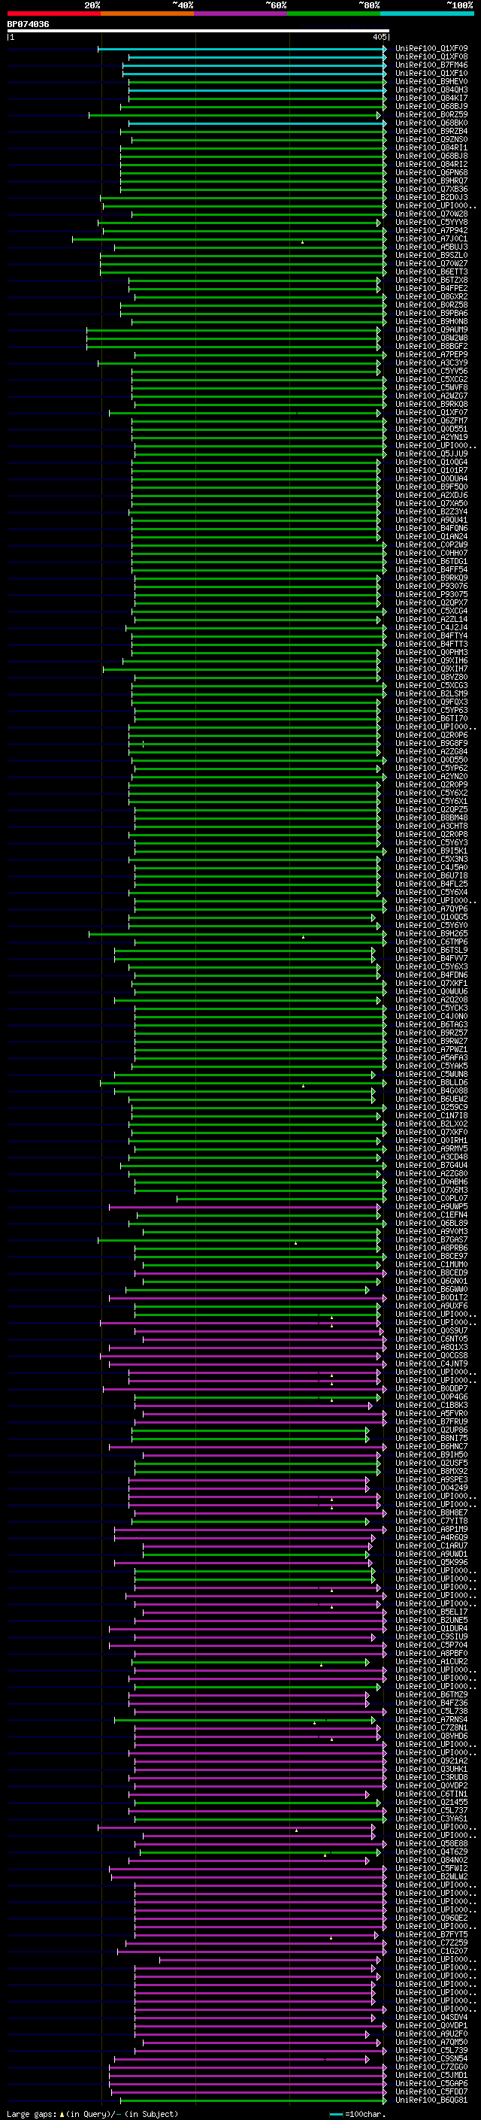The width and height of the screenshot is (481, 2120).
Task: Open the UniRef100_B9HEV0 hit
Action: 431,81
